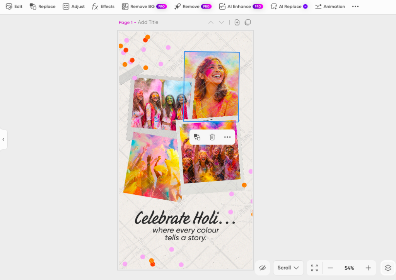
Task: Select the 'Celebrate Holi...' heading text
Action: [x=185, y=218]
